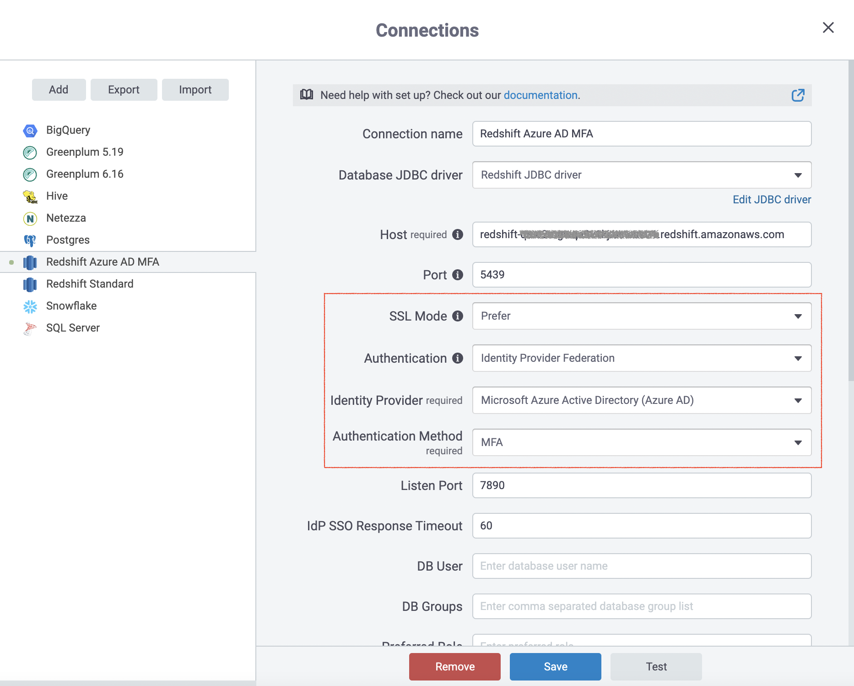
Task: Click the Edit JDBC driver link
Action: click(x=772, y=200)
